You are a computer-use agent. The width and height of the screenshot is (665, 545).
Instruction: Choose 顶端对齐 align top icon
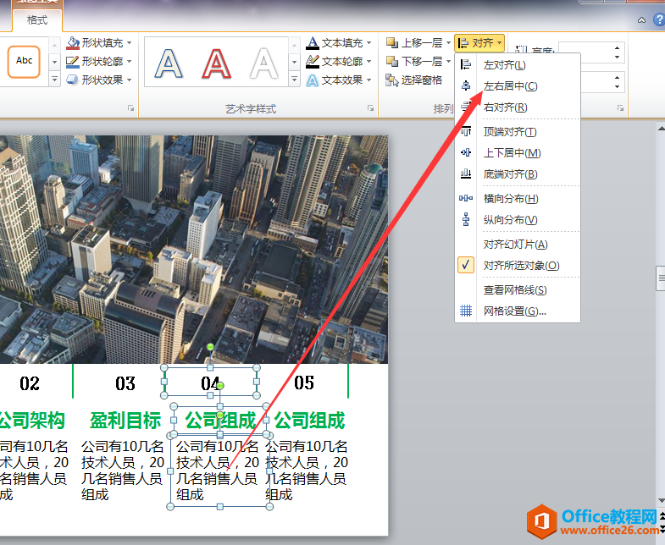tap(466, 132)
